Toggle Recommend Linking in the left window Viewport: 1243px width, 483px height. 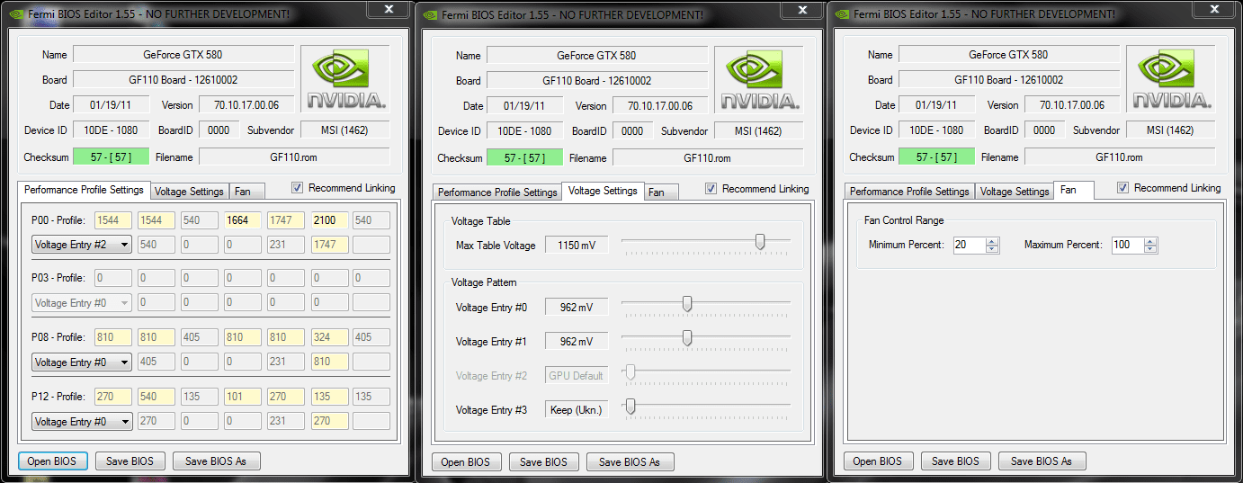point(298,188)
